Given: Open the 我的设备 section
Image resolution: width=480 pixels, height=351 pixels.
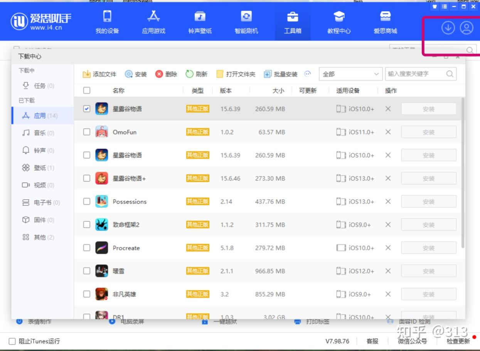Looking at the screenshot, I should (x=107, y=22).
